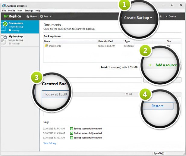The width and height of the screenshot is (186, 156).
Task: Select log timestamp '5/16/2015 5:14:51 AM'
Action: tap(54, 138)
